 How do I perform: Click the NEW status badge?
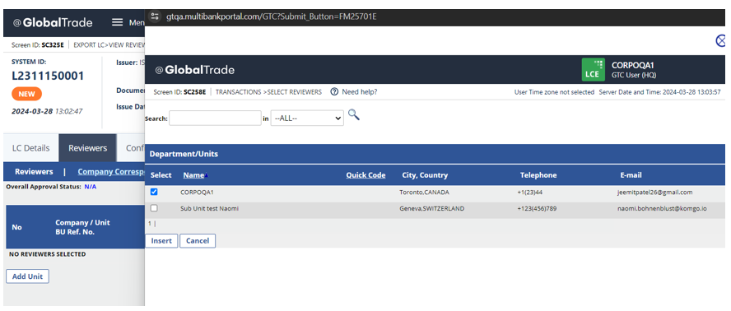coord(26,94)
